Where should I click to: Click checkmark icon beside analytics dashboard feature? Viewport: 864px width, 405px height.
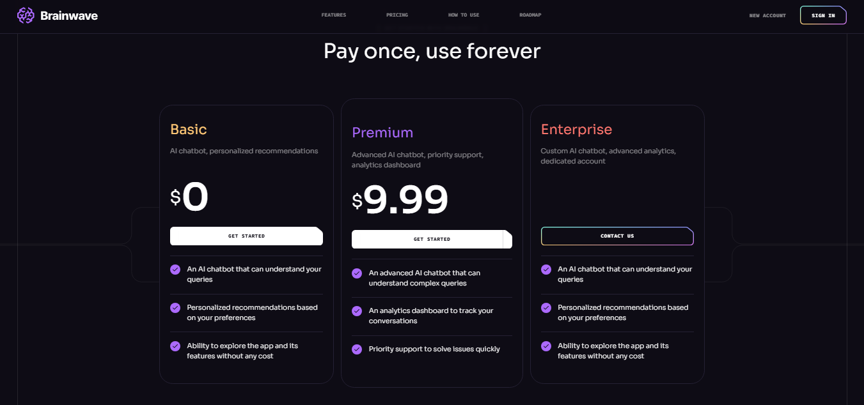coord(357,311)
